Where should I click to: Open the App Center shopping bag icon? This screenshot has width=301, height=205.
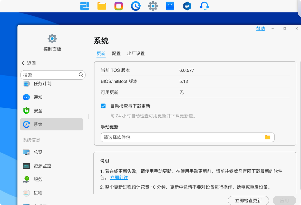[x=170, y=6]
